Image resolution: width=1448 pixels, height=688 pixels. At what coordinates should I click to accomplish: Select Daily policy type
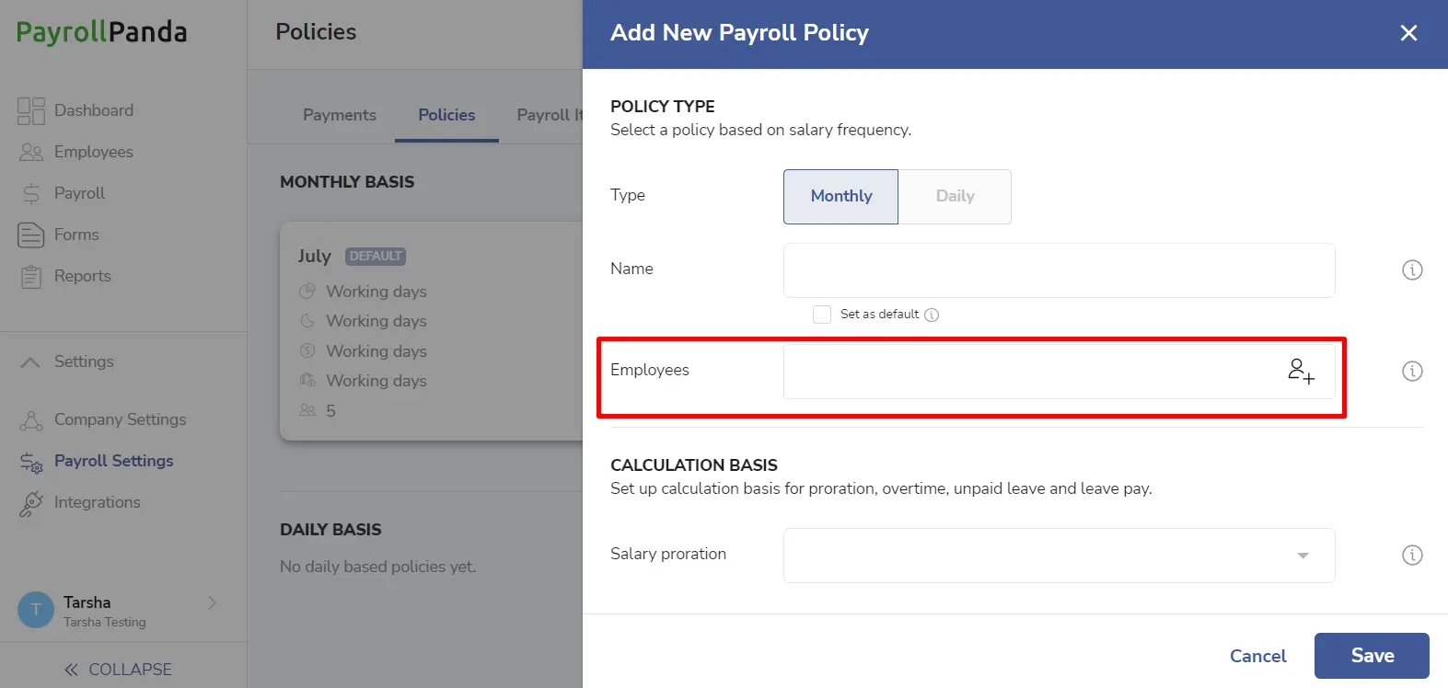(x=955, y=196)
